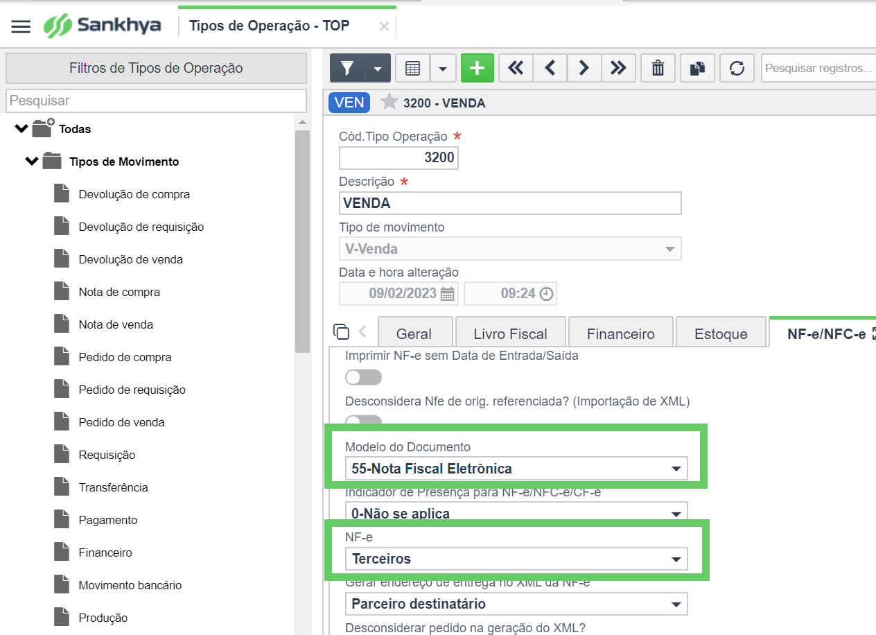Collapse the Tipos de Movimento folder
The width and height of the screenshot is (876, 635).
coord(32,162)
